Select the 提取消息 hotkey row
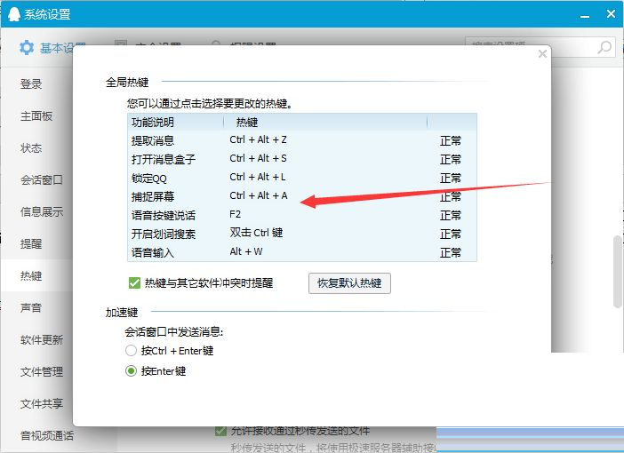 tap(302, 140)
